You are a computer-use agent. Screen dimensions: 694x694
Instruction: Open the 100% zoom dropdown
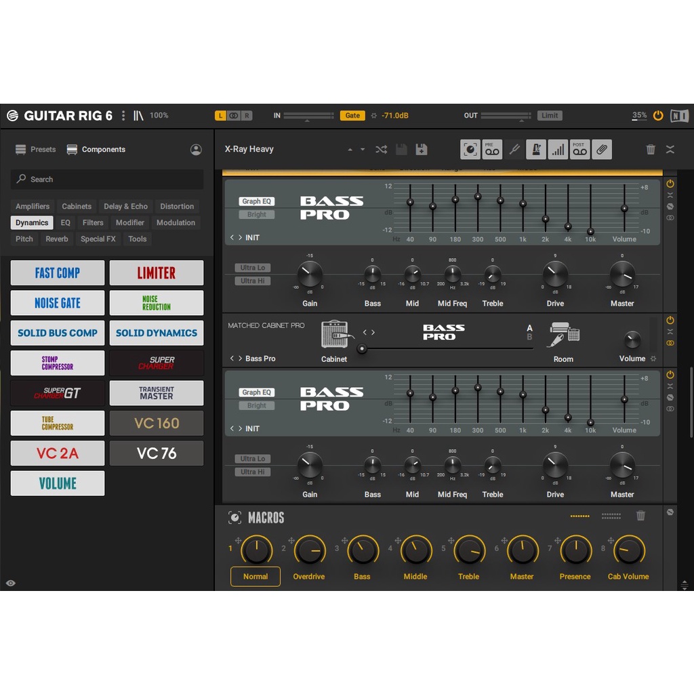[159, 115]
